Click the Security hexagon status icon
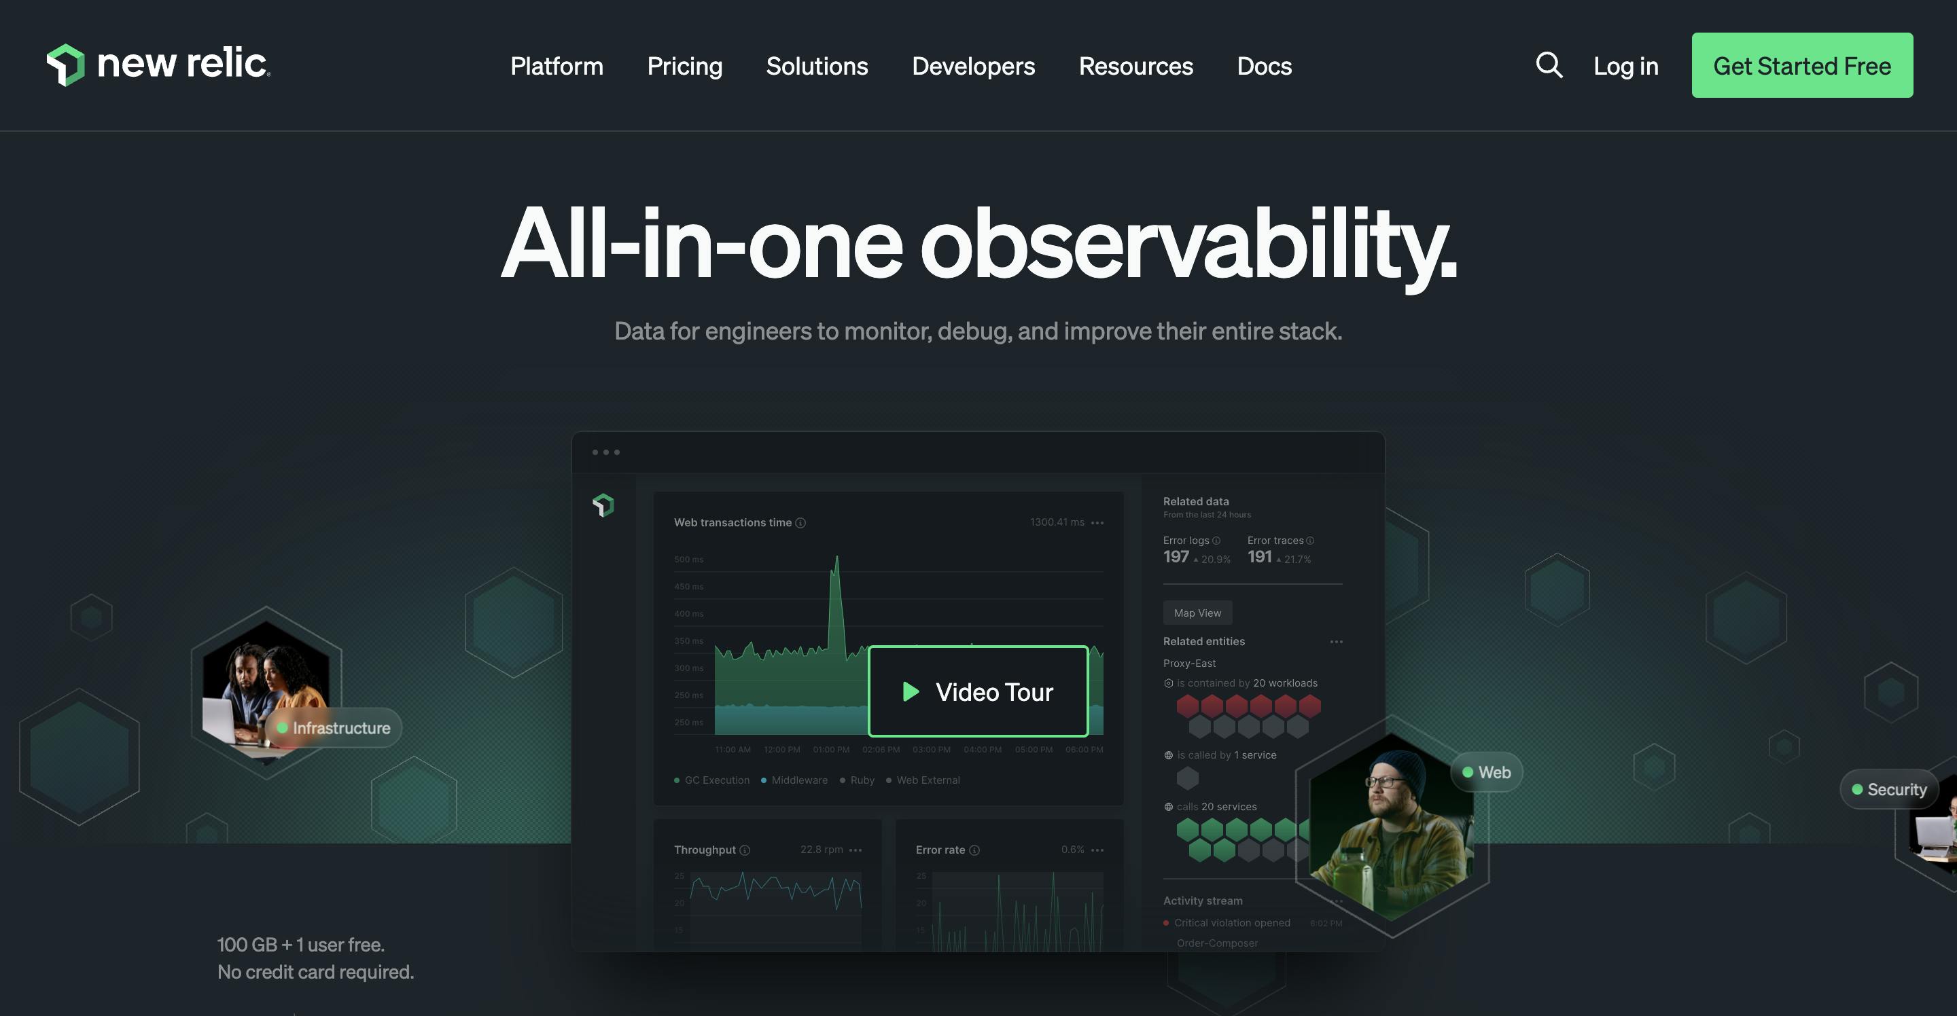The width and height of the screenshot is (1957, 1016). [x=1856, y=788]
